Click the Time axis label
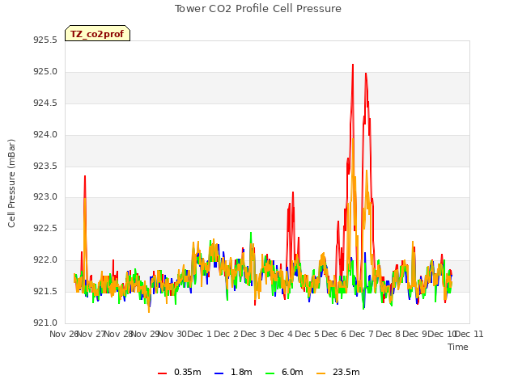Viewport: 518px width, 388px height. pos(457,347)
